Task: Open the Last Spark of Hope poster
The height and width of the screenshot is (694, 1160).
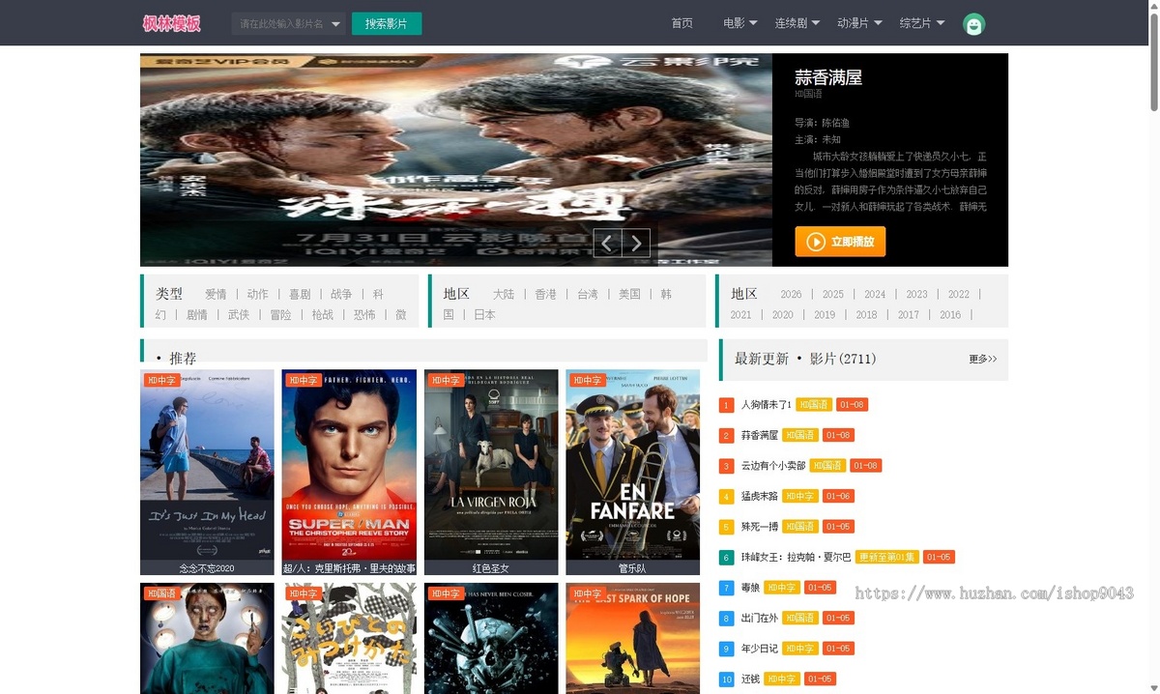Action: pos(633,638)
